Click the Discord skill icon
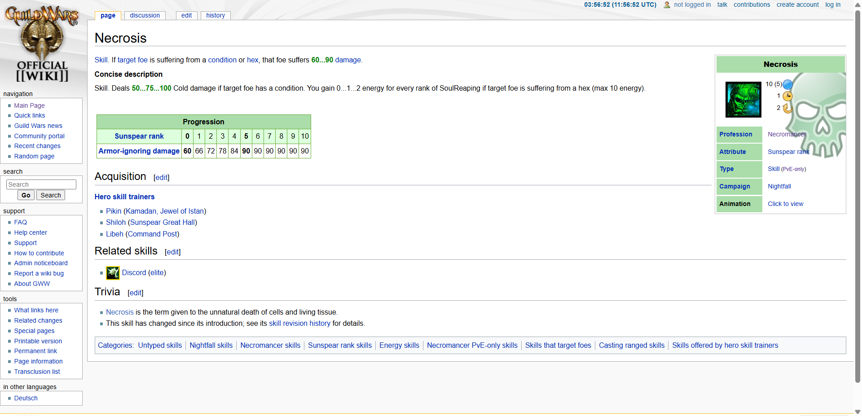Image resolution: width=862 pixels, height=416 pixels. click(113, 273)
